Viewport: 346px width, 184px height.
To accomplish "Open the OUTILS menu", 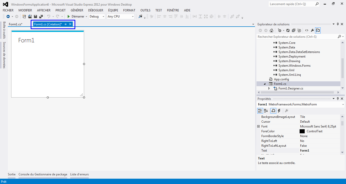I will (x=145, y=10).
